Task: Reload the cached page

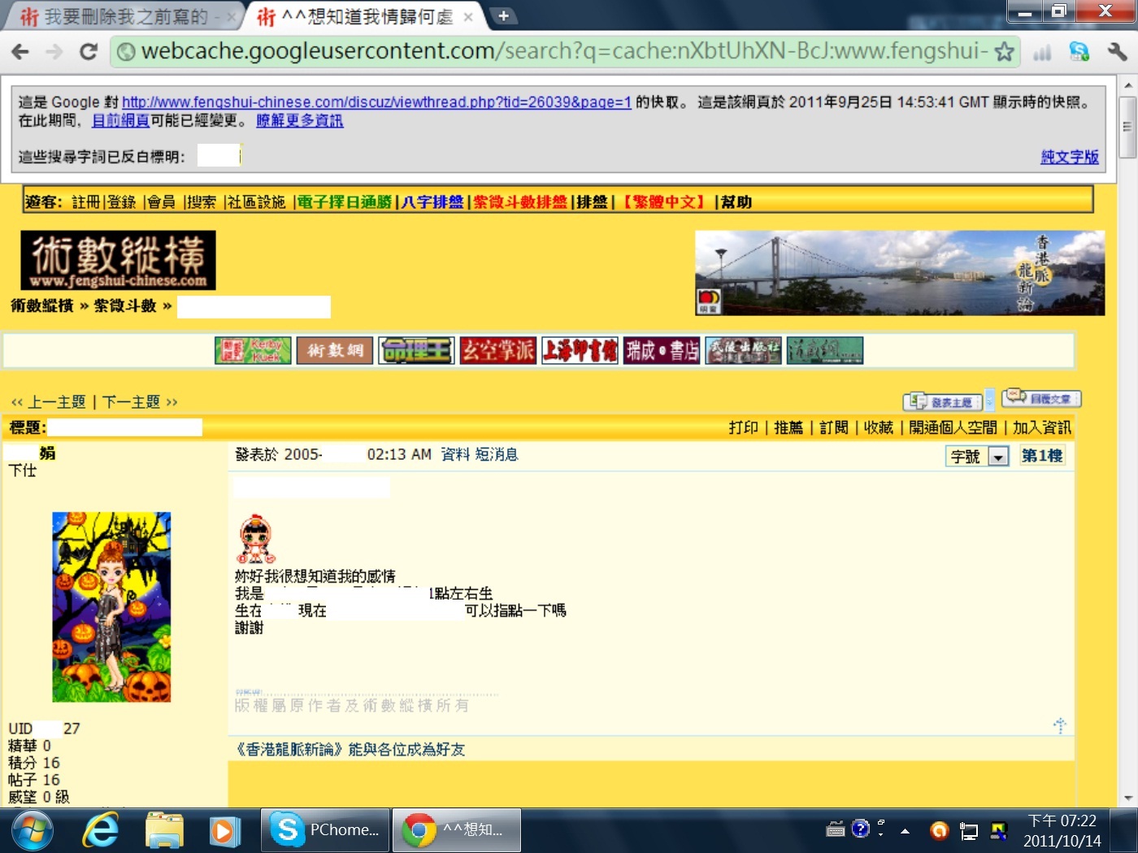Action: tap(89, 52)
